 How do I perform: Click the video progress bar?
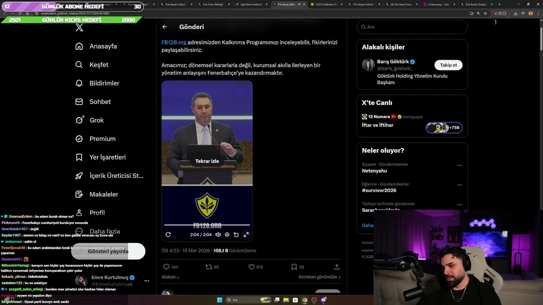[207, 225]
